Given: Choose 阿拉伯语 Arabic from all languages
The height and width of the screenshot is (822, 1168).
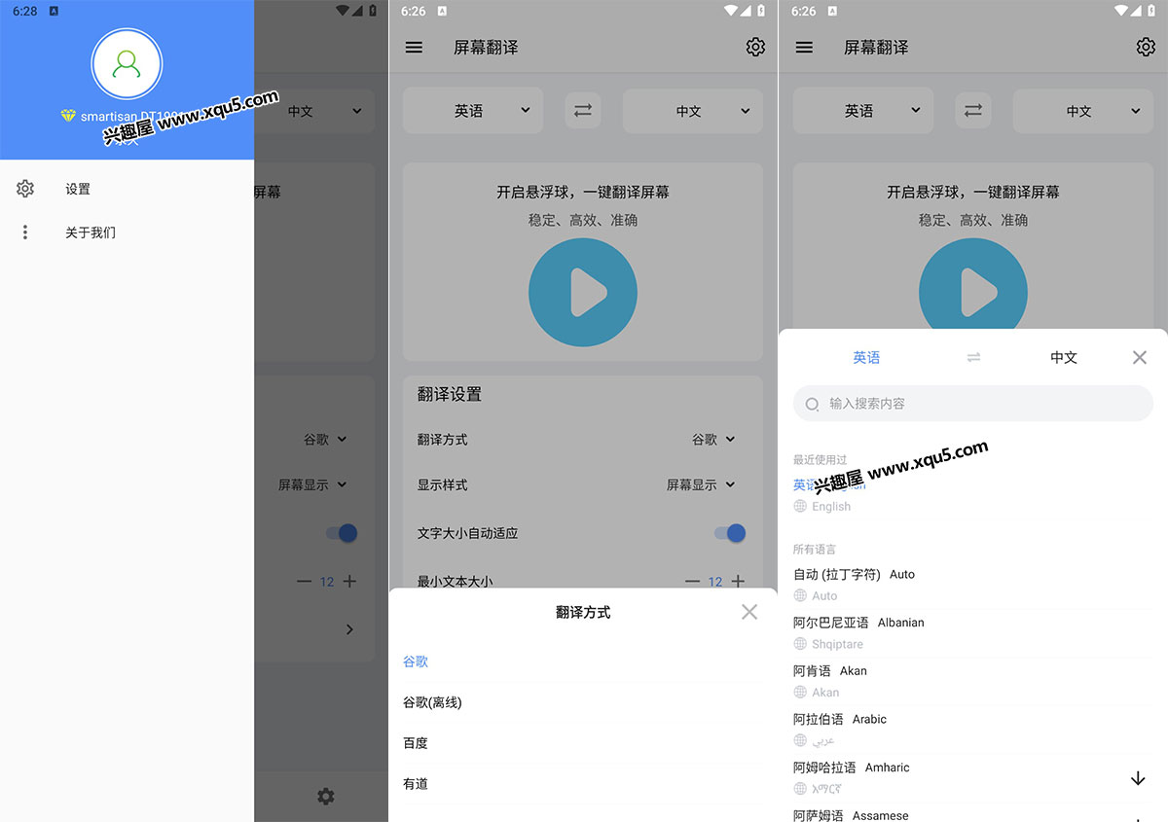Looking at the screenshot, I should coord(840,720).
